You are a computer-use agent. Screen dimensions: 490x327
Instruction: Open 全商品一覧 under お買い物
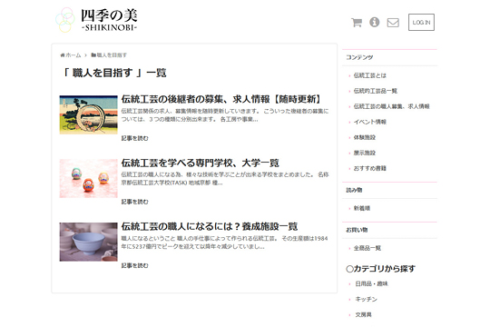click(367, 248)
